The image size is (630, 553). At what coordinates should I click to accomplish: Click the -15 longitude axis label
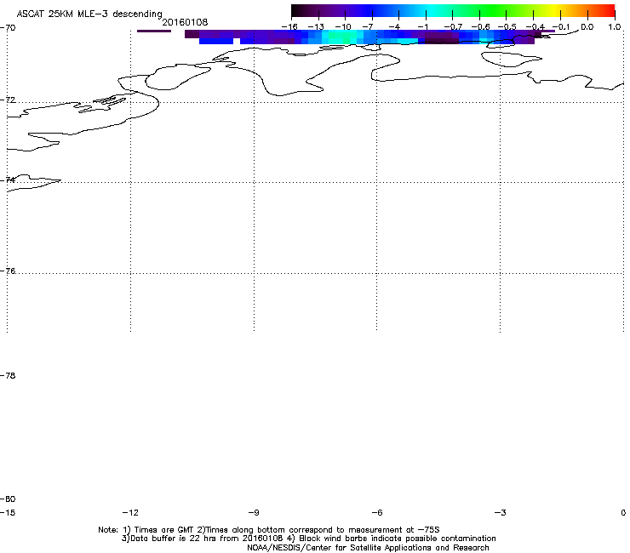click(x=8, y=512)
